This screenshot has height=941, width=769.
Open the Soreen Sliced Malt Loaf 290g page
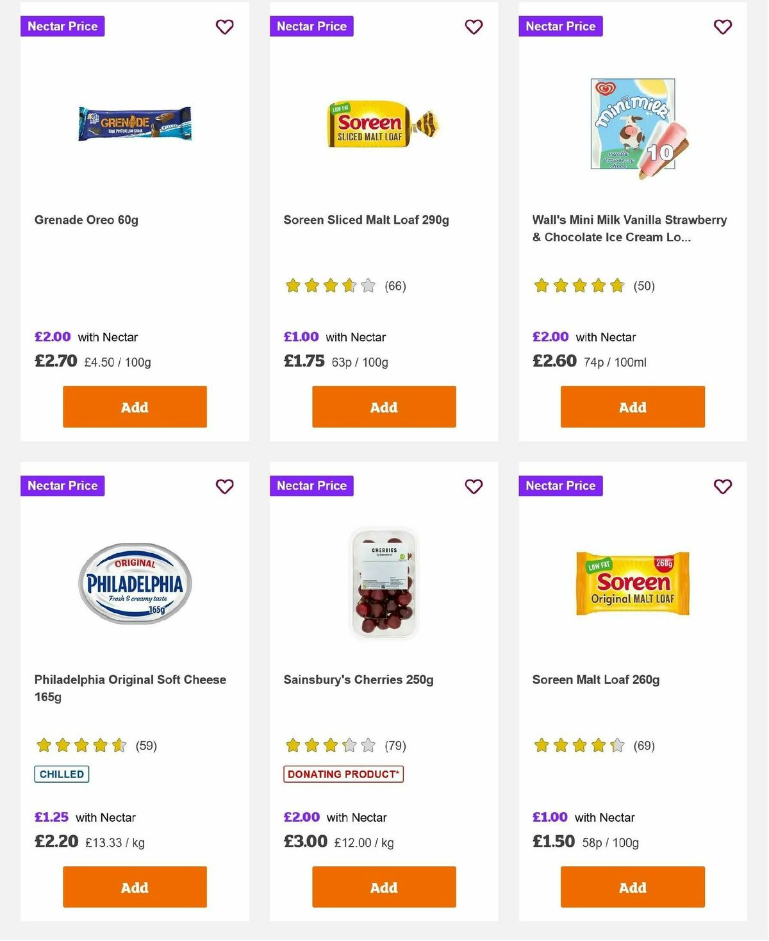click(367, 219)
